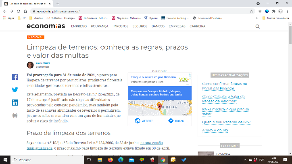Open the Chrome extensions puzzle icon

(273, 11)
